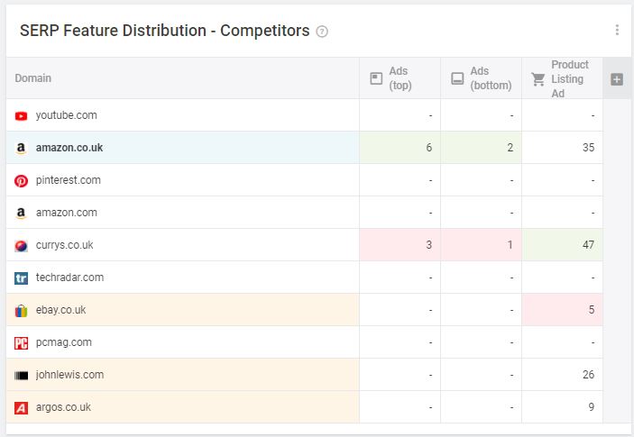The width and height of the screenshot is (634, 437).
Task: Click the PCMag favicon
Action: (21, 343)
